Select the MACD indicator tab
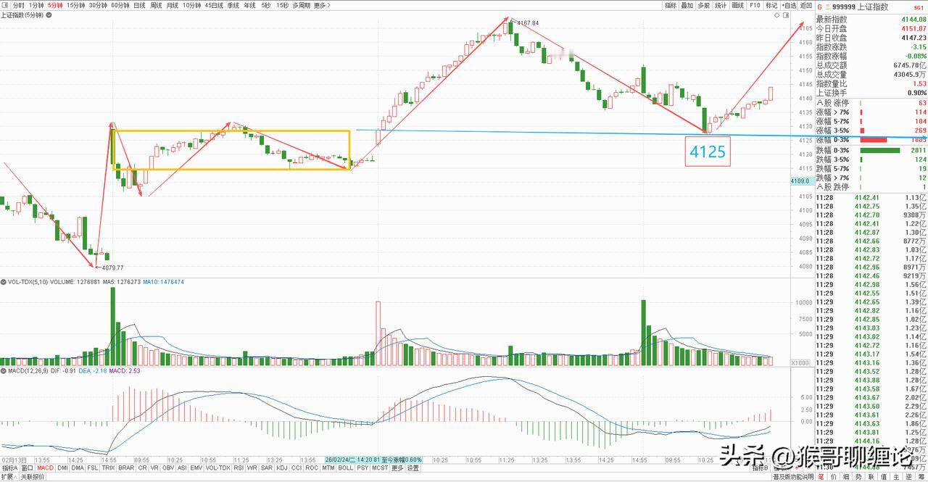Viewport: 928px width, 482px height. click(x=45, y=468)
